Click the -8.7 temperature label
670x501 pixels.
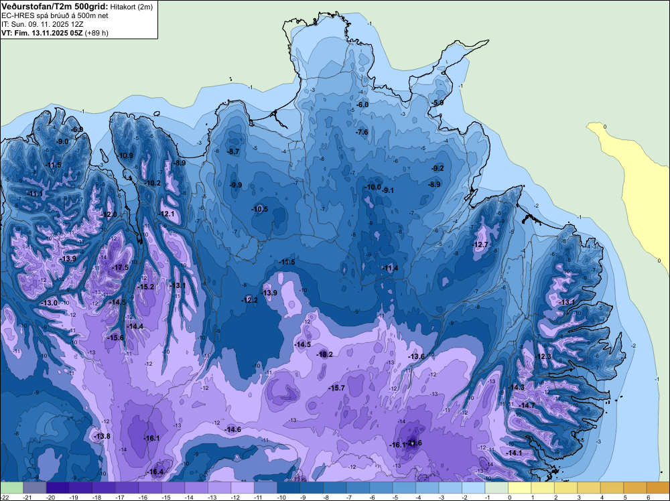click(233, 151)
